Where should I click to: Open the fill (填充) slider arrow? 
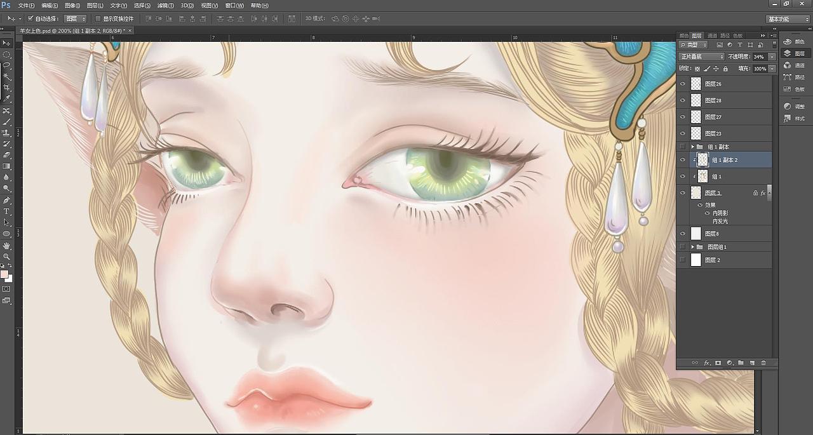point(772,69)
